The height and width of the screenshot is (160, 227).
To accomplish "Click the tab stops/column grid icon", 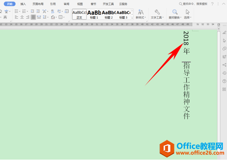I will pyautogui.click(x=67, y=11).
